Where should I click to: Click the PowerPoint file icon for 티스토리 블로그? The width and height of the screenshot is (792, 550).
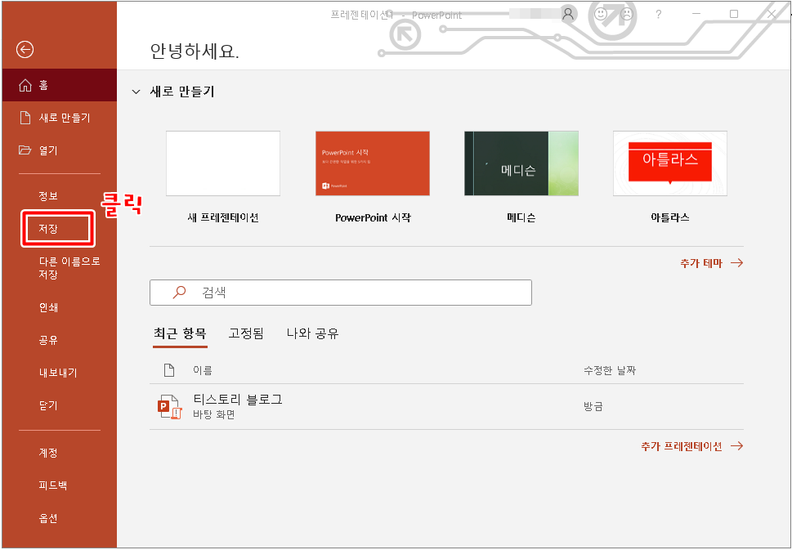pyautogui.click(x=169, y=407)
